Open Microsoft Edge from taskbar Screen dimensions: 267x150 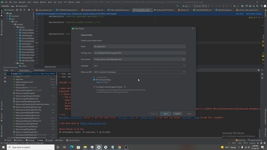72,147
